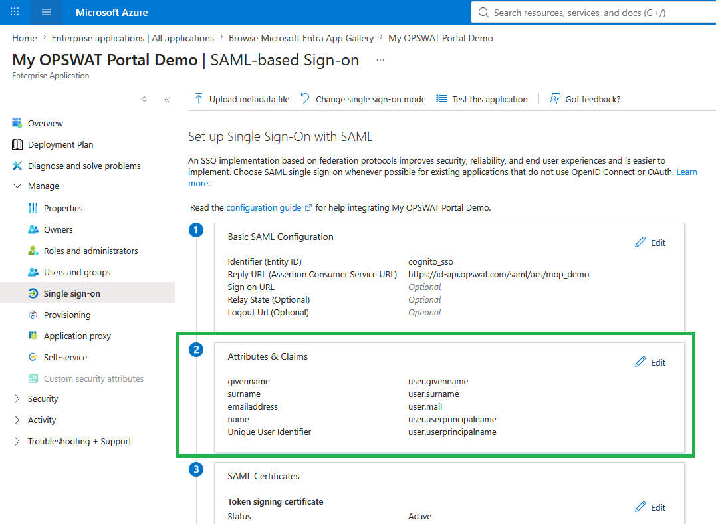Open Browse Microsoft Entra App Gallery breadcrumb
Image resolution: width=716 pixels, height=524 pixels.
[301, 38]
